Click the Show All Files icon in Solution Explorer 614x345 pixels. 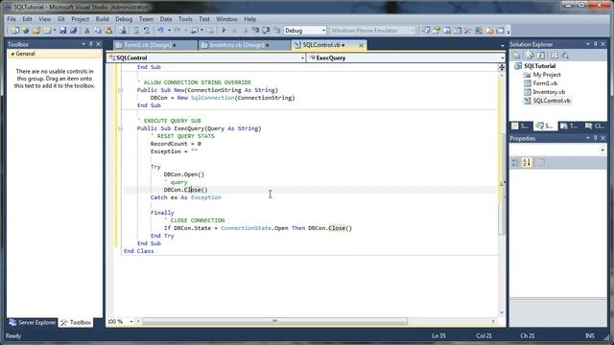pyautogui.click(x=530, y=56)
